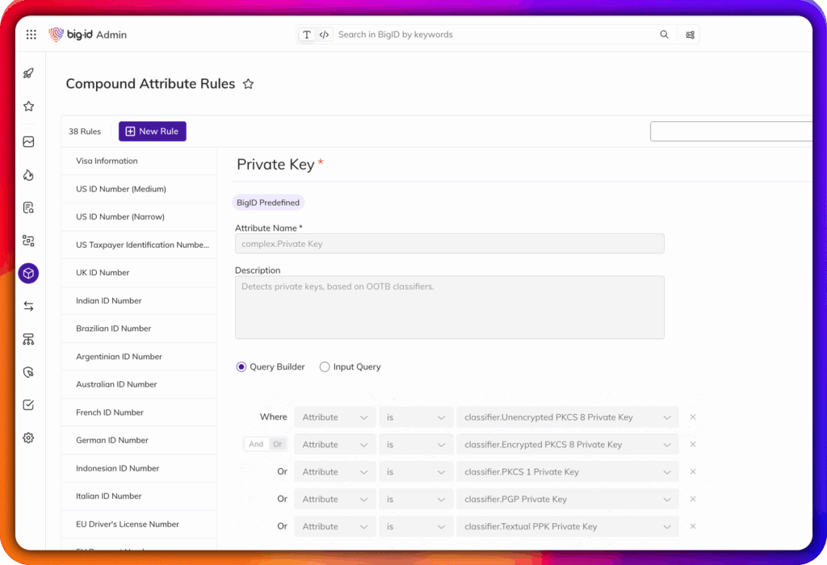Open the app launcher grid icon
This screenshot has height=565, width=827.
pyautogui.click(x=31, y=35)
